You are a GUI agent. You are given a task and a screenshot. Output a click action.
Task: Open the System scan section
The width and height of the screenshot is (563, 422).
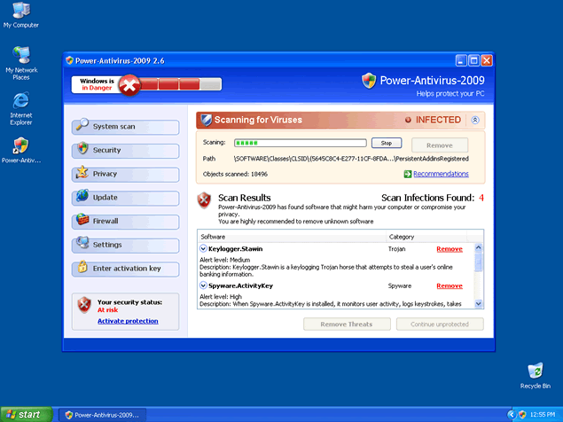point(125,127)
